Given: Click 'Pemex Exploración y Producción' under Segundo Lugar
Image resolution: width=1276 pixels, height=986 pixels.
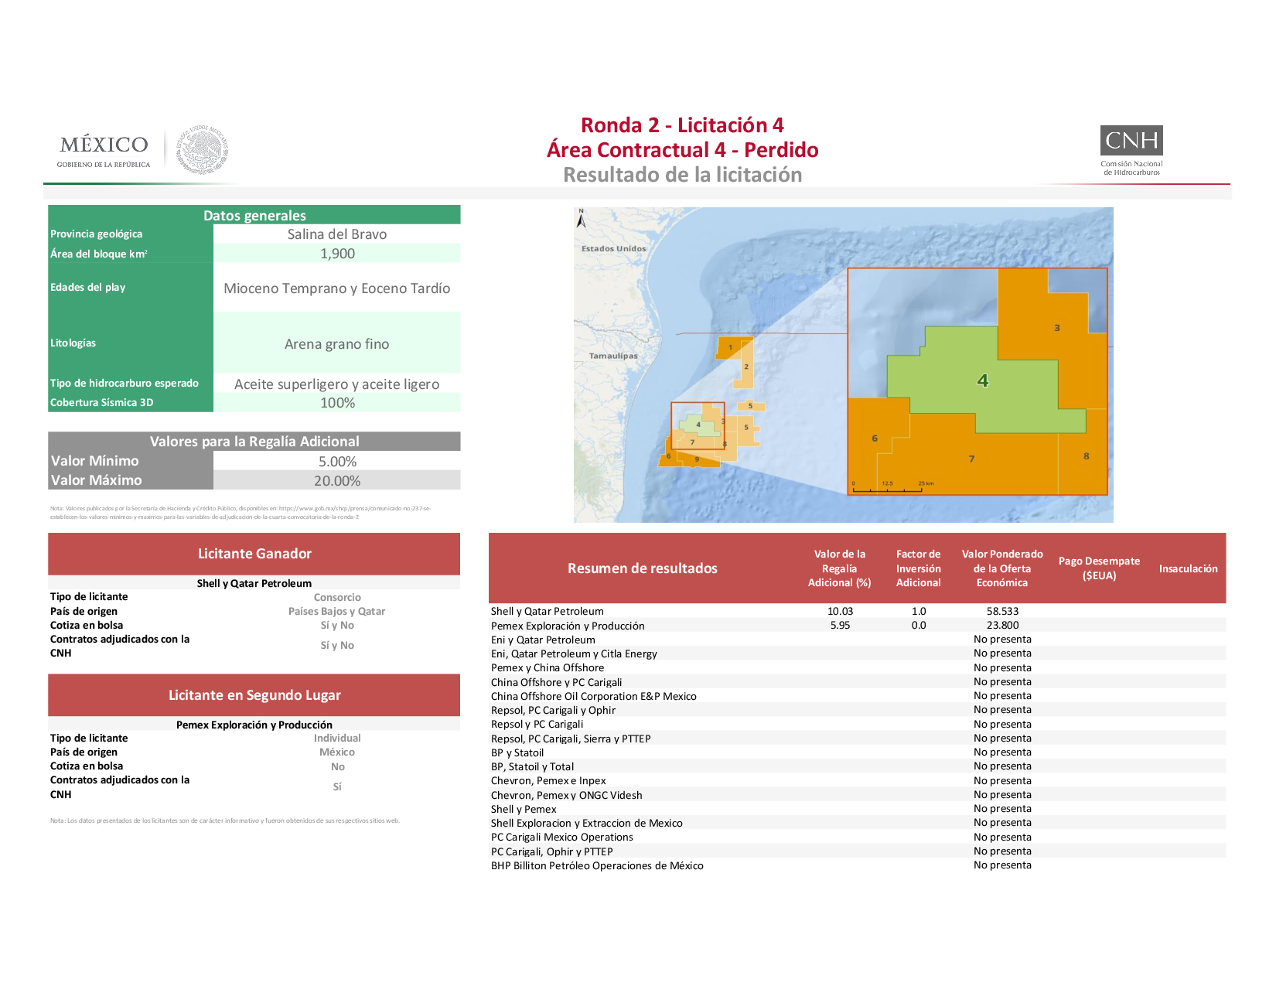Looking at the screenshot, I should (254, 725).
